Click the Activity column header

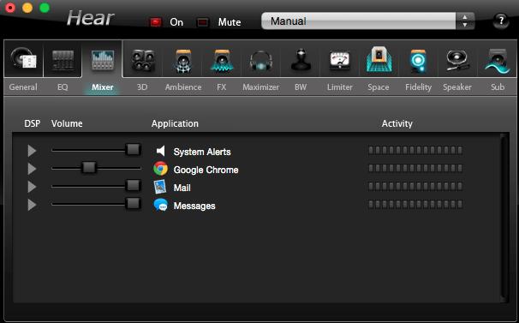[x=397, y=123]
